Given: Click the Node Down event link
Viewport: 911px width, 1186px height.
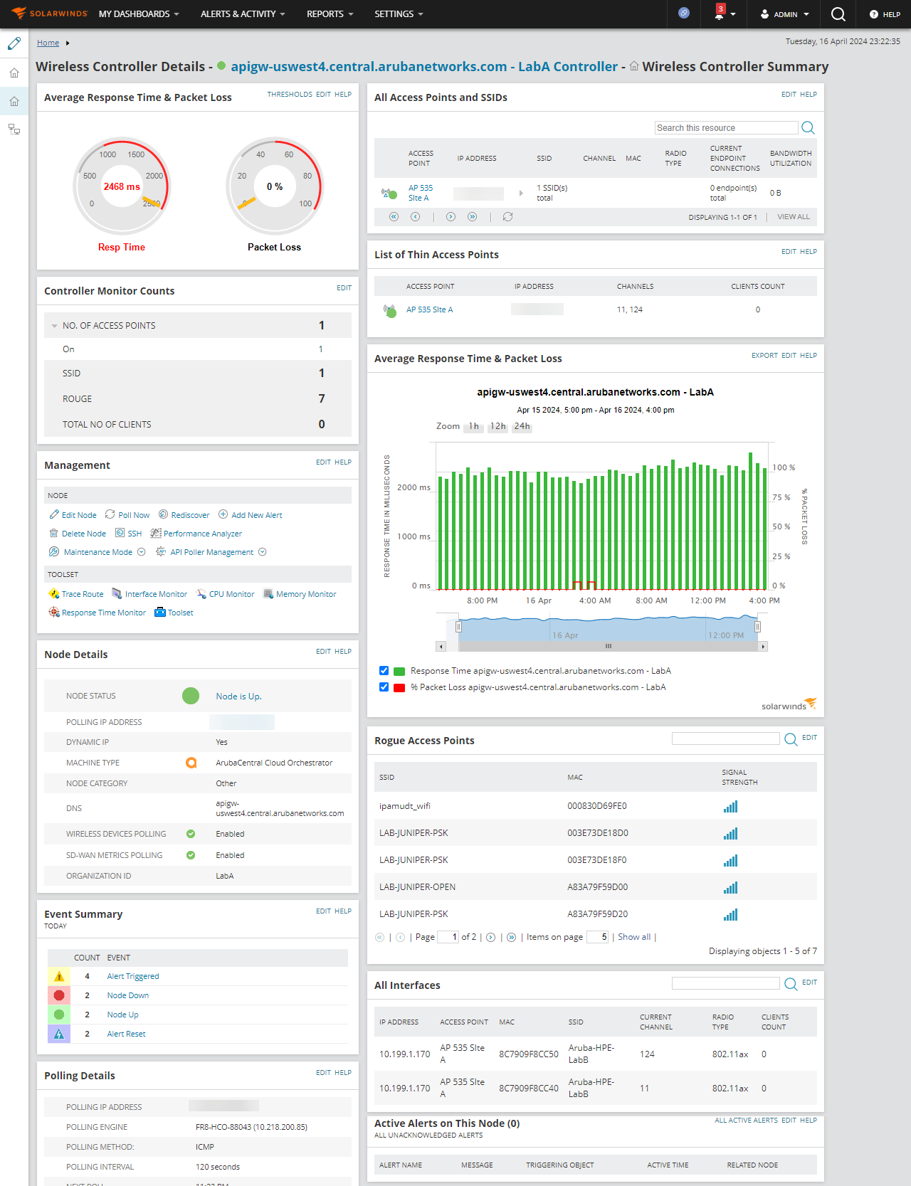Looking at the screenshot, I should tap(128, 995).
